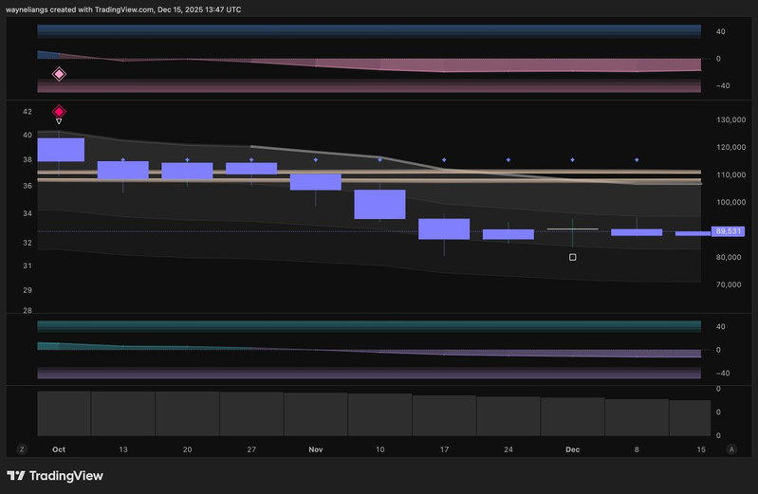
Task: Click the pink diamond marker in top pane
Action: point(59,74)
